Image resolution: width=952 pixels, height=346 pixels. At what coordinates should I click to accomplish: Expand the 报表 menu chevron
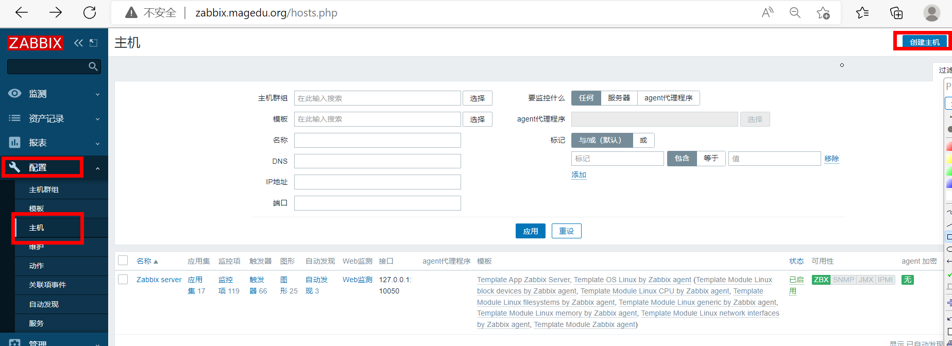coord(97,143)
